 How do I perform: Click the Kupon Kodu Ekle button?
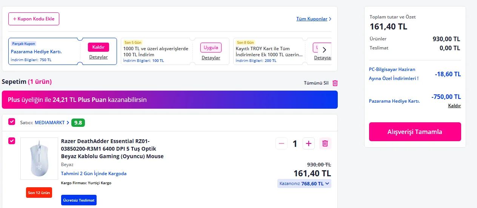pos(34,19)
